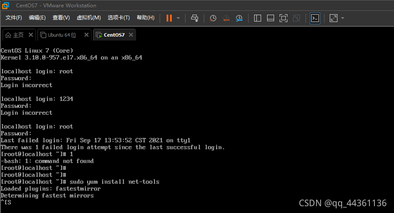The width and height of the screenshot is (394, 213).
Task: Click the '-bash: 1: command not found' line
Action: (47, 161)
